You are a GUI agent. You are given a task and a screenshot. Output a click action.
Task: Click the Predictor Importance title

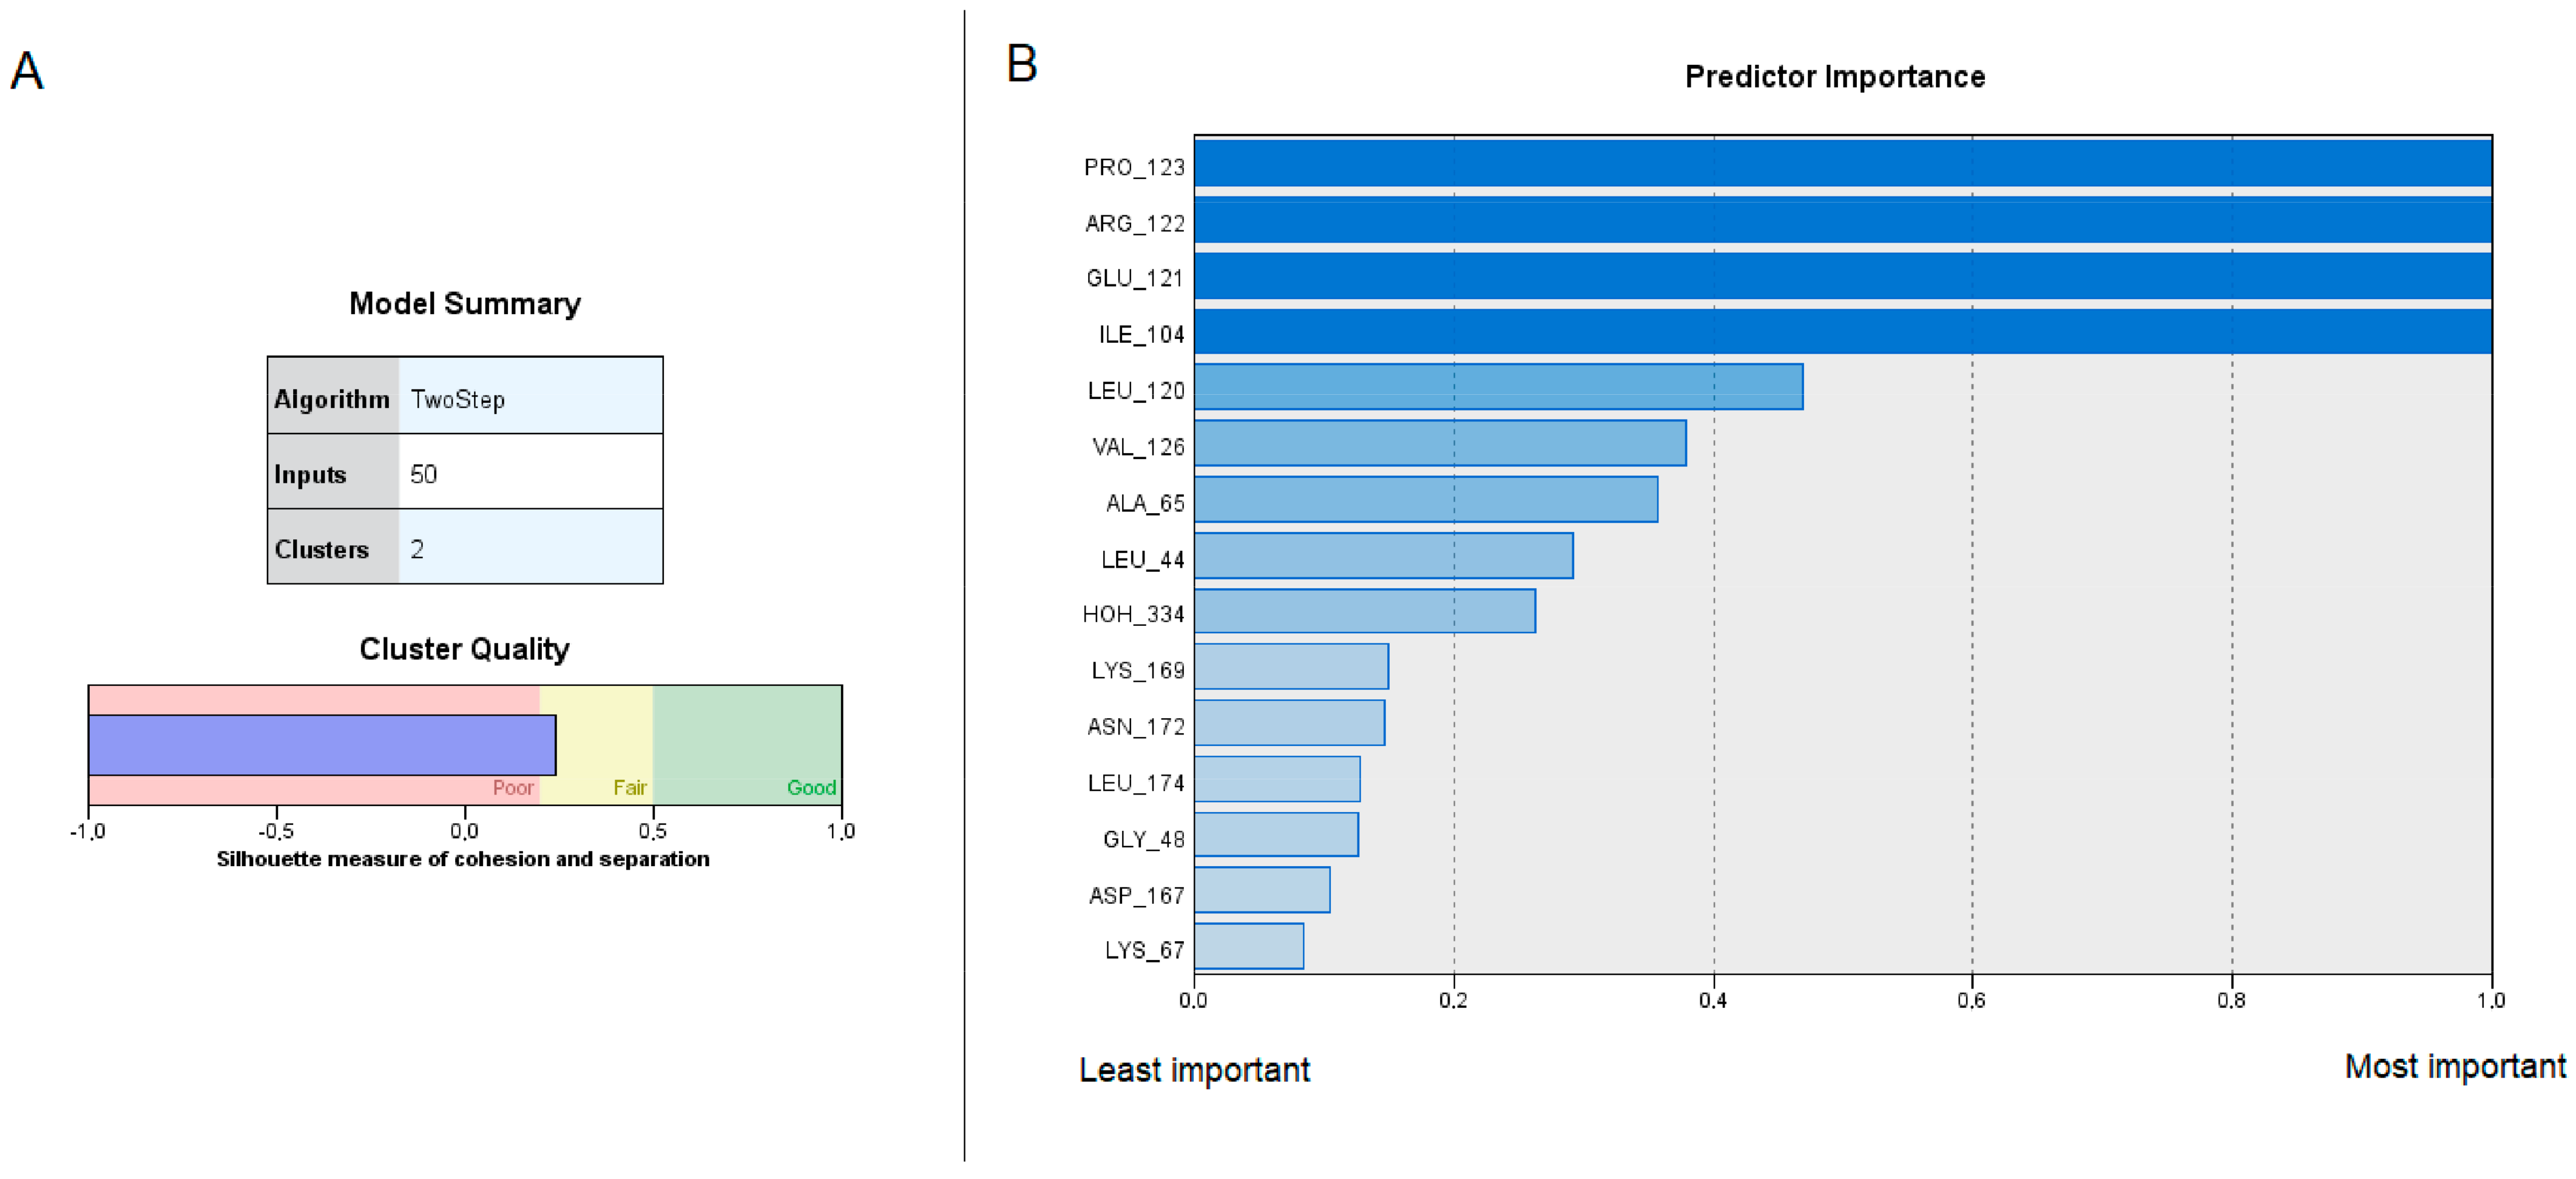click(x=1834, y=77)
